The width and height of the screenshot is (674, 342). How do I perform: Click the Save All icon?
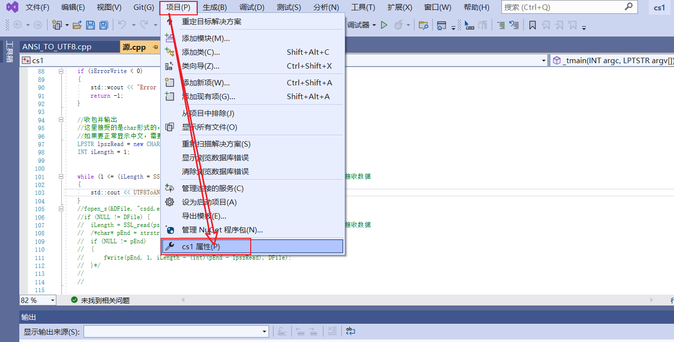coord(103,25)
